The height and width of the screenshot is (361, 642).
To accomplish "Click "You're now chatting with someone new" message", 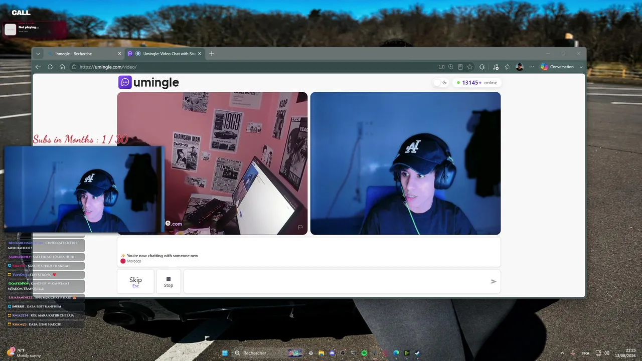I will tap(163, 256).
